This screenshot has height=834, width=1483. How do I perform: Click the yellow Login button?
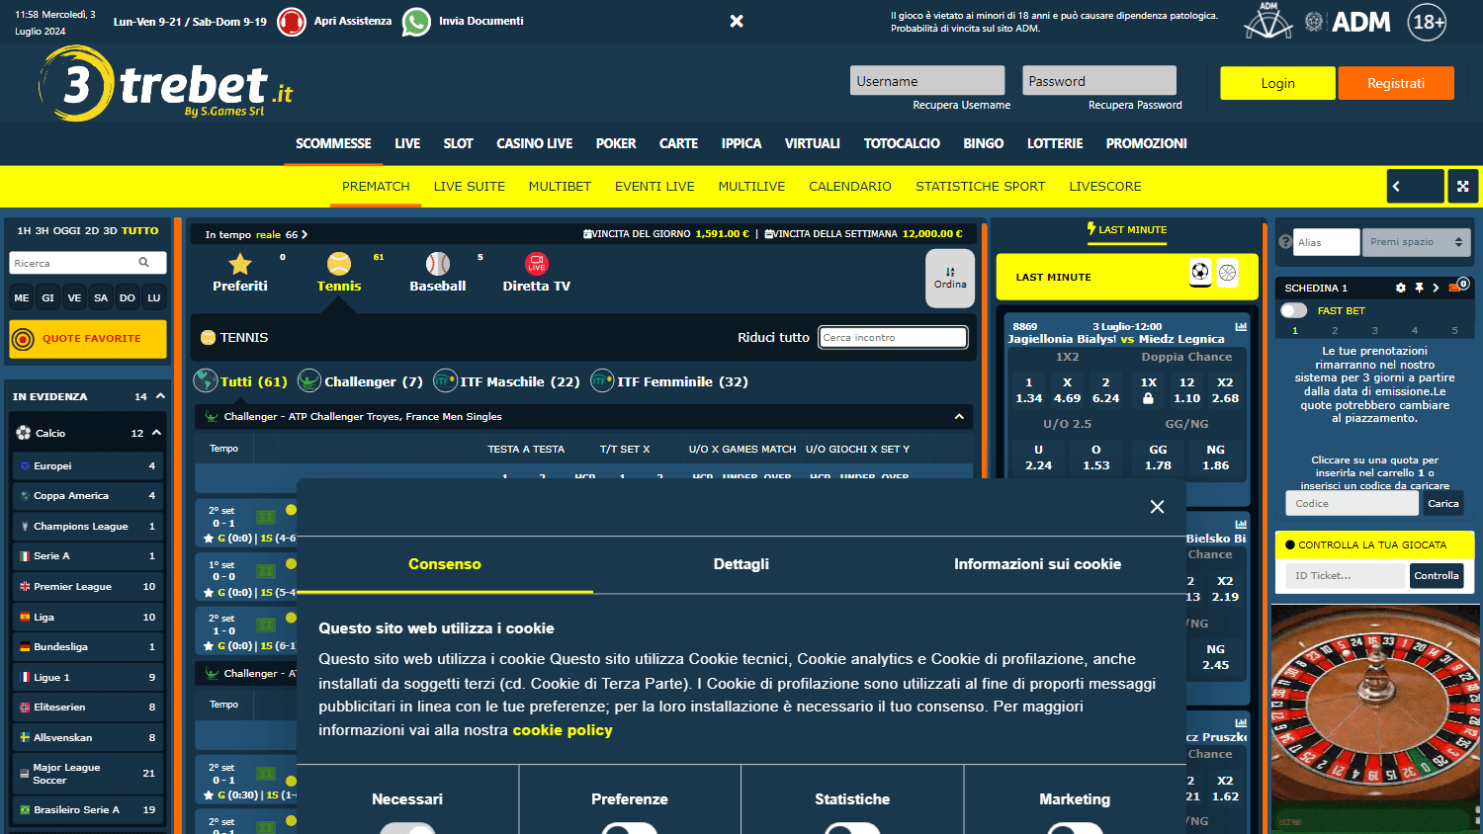tap(1277, 83)
